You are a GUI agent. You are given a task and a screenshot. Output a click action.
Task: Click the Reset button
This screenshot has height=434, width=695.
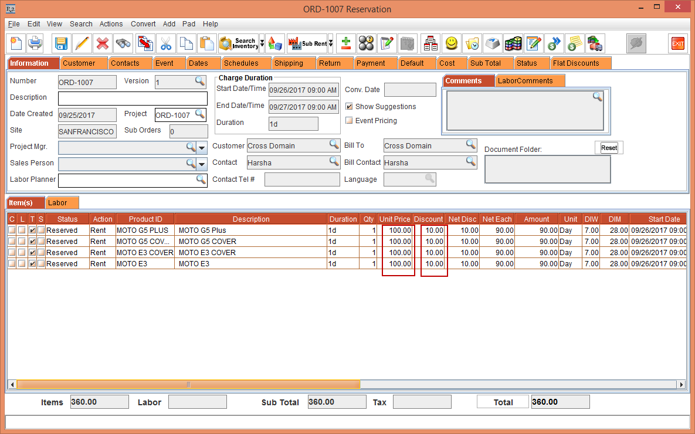click(x=609, y=148)
